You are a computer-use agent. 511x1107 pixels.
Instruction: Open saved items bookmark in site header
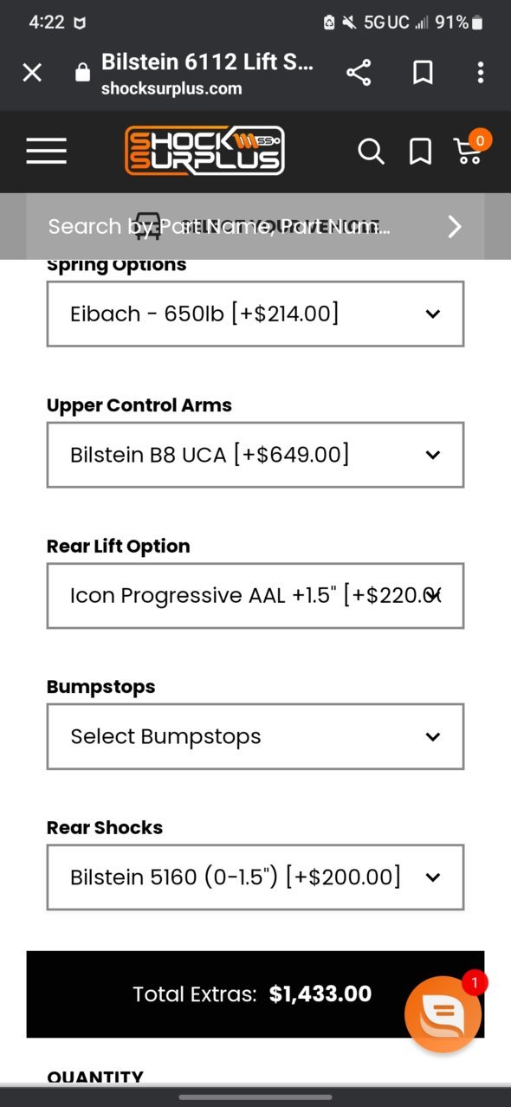pyautogui.click(x=420, y=152)
